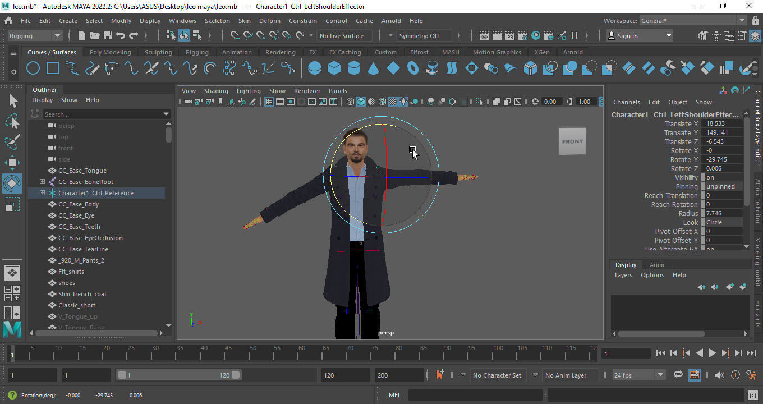763x404 pixels.
Task: Switch to the Poly Modeling shelf tab
Action: click(111, 52)
